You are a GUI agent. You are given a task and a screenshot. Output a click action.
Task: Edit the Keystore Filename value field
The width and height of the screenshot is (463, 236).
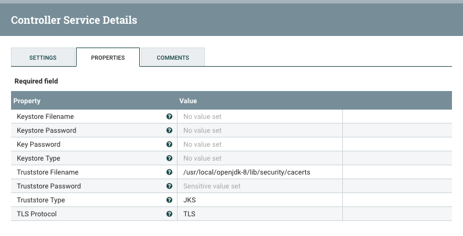tap(260, 117)
